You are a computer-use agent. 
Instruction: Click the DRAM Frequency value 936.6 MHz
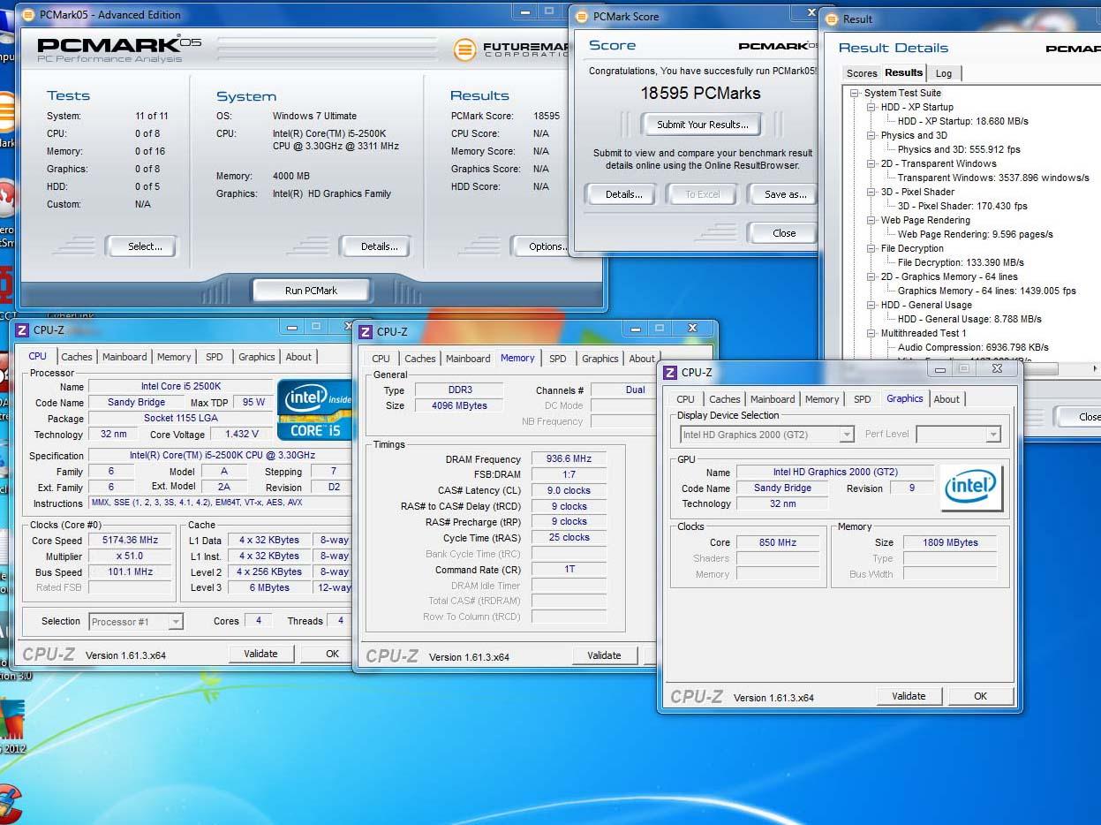(x=569, y=459)
